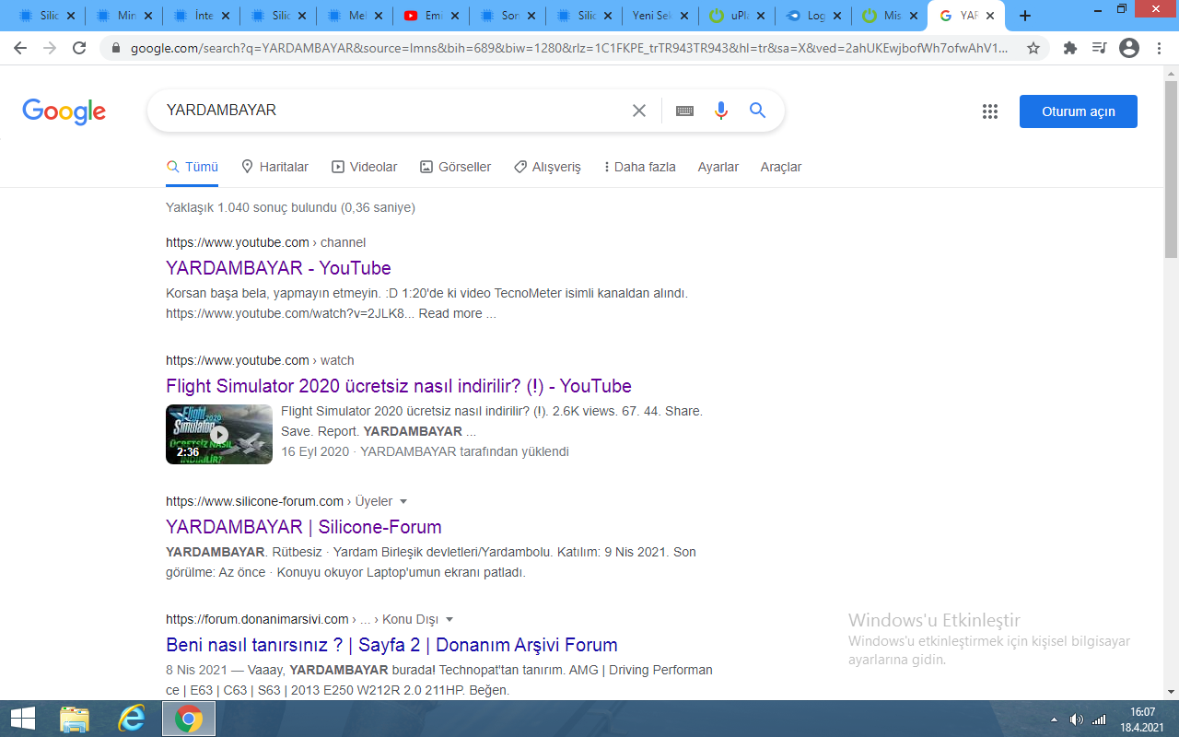Click the Chrome icon in taskbar
Image resolution: width=1179 pixels, height=737 pixels.
[x=189, y=719]
